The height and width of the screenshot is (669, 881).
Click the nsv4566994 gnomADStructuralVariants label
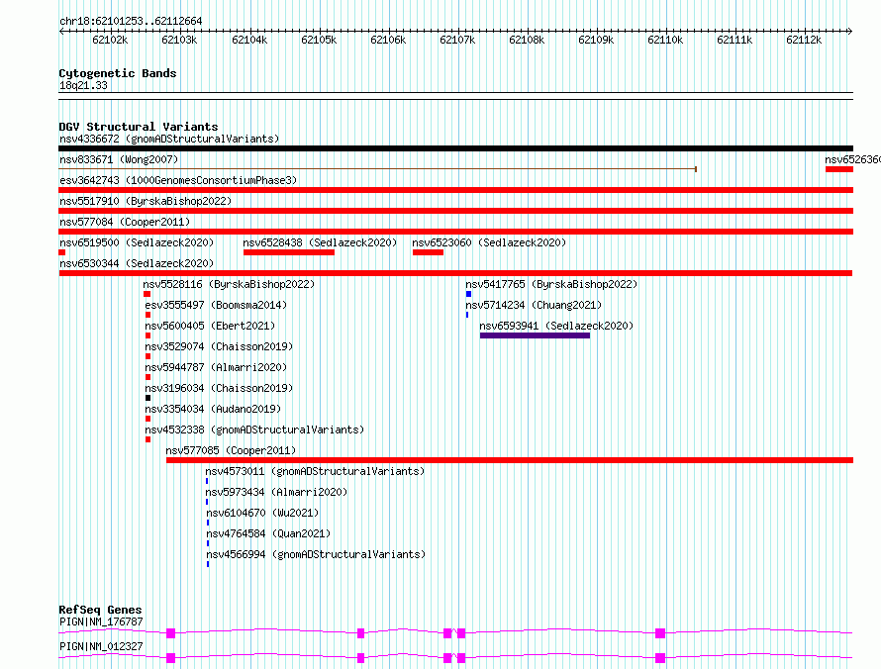tap(317, 554)
